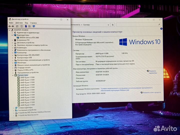
Task: Click the Порты (COM и LPT) icon
Action: tap(15, 70)
